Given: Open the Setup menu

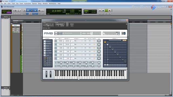Looking at the screenshot, I should (x=40, y=4).
